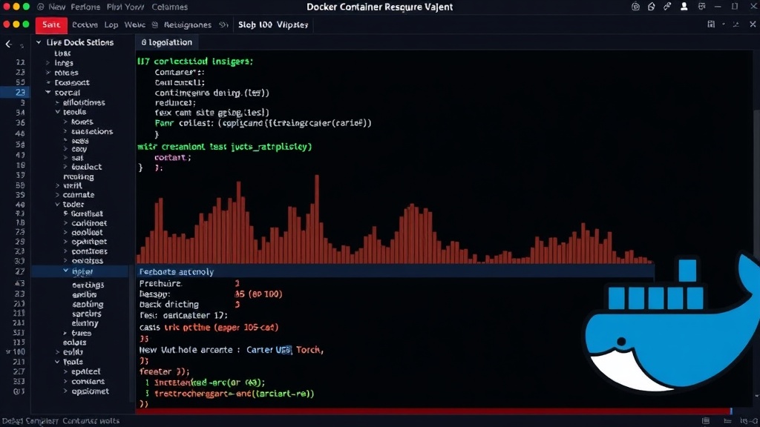Collapse the 'Foals' tree node

(x=57, y=362)
